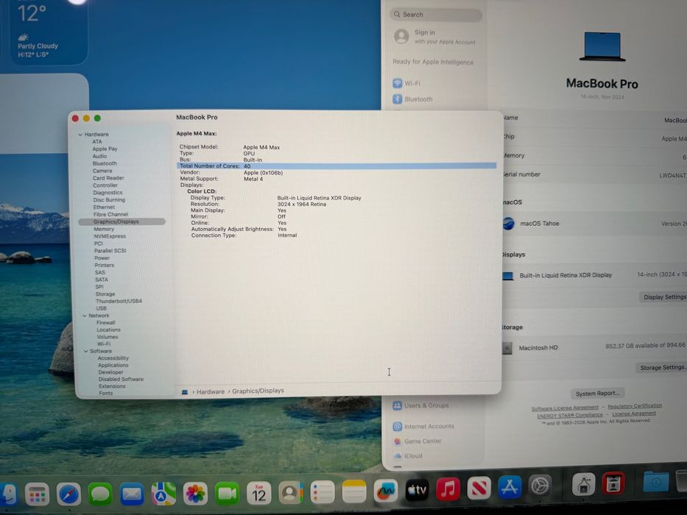Click Graphics/Displays in the path bar
The width and height of the screenshot is (687, 515).
coord(258,391)
